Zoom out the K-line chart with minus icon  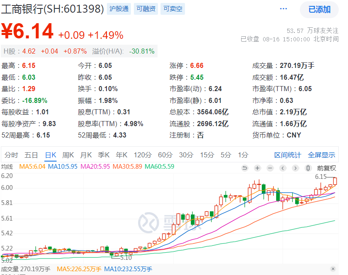(x=270, y=168)
